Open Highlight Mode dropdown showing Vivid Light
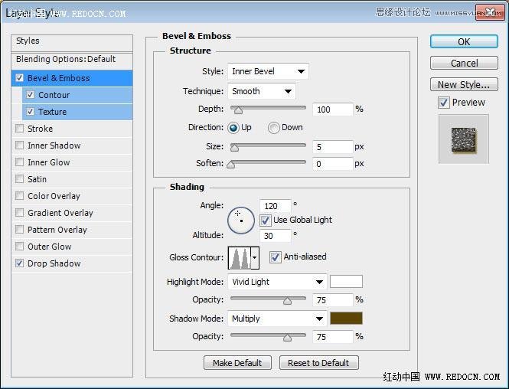This screenshot has height=389, width=509. (277, 282)
